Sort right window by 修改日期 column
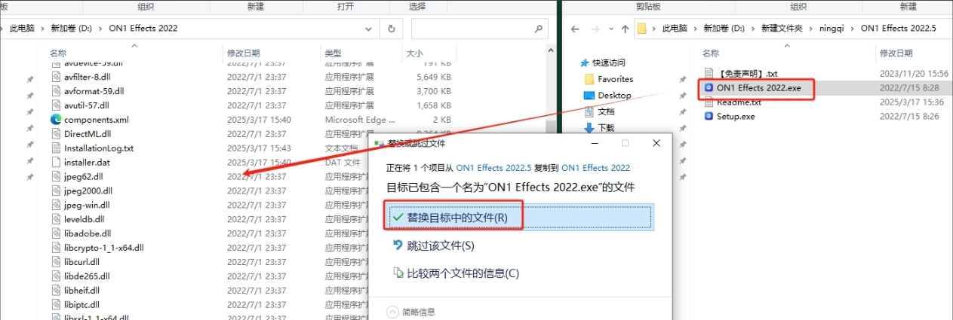 (x=896, y=53)
